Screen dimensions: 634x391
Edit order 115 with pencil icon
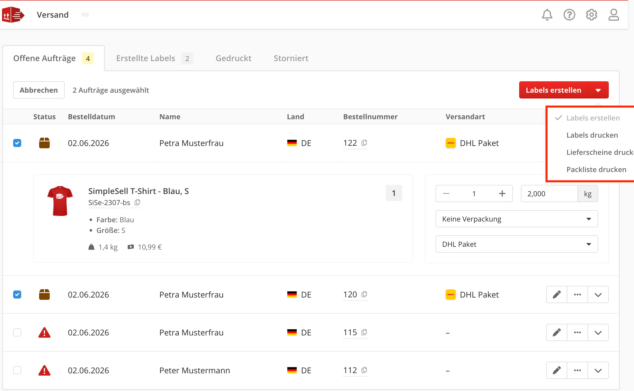pyautogui.click(x=557, y=332)
